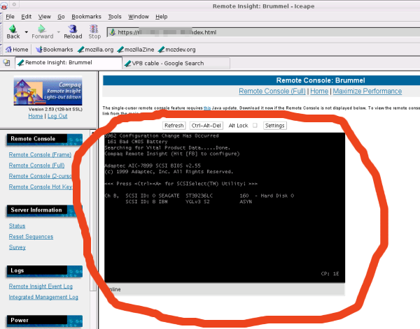Click the Log Out link

tap(57, 116)
